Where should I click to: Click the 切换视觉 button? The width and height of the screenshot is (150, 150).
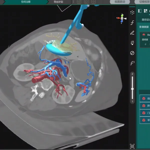[x=142, y=2]
